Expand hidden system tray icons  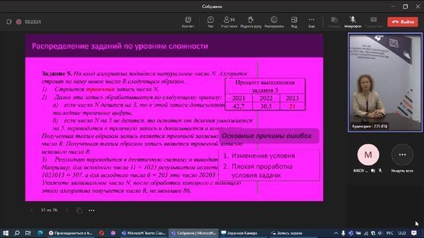point(336,233)
